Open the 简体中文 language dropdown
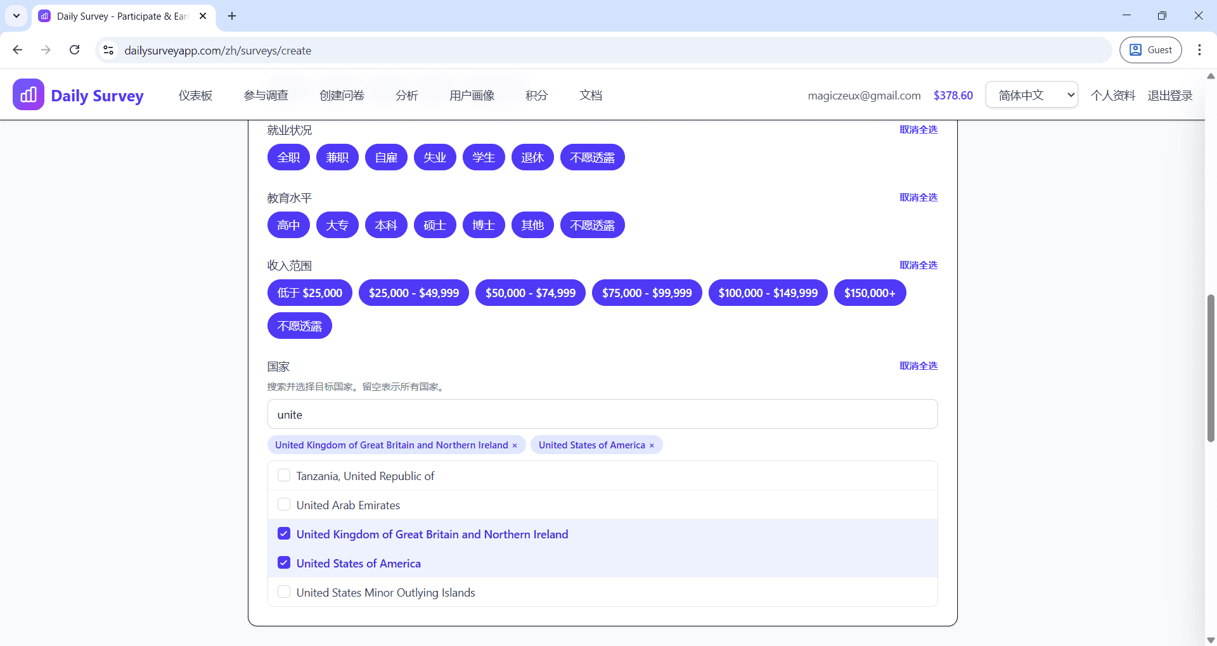The width and height of the screenshot is (1217, 646). click(1031, 95)
